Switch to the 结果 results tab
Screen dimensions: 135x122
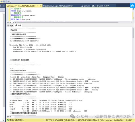point(11,26)
